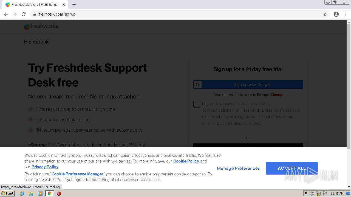Close the Freshdesk Software tab
The width and height of the screenshot is (351, 197).
coord(64,5)
